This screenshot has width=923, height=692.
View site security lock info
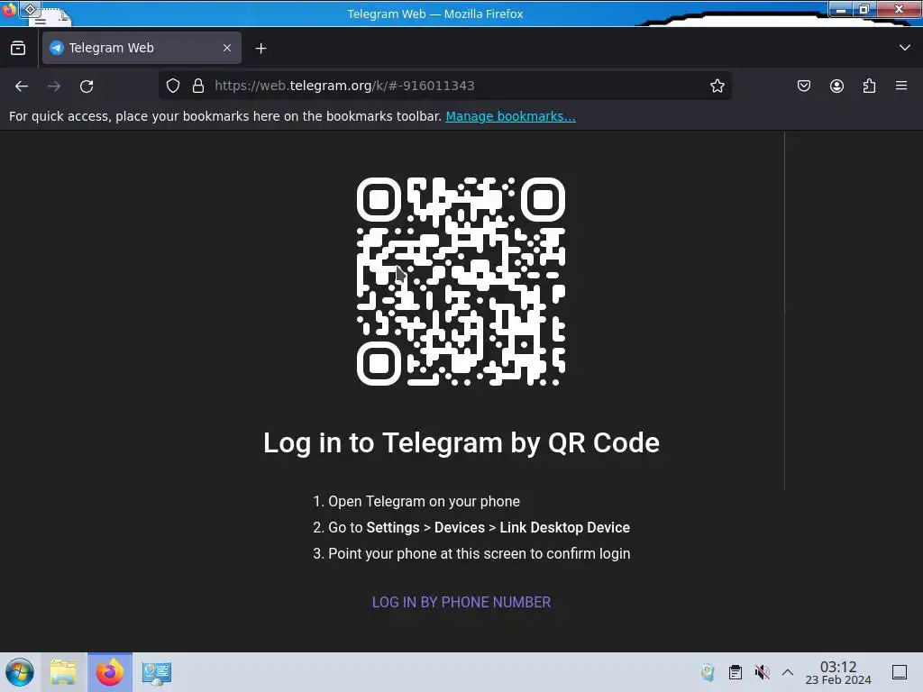tap(198, 86)
